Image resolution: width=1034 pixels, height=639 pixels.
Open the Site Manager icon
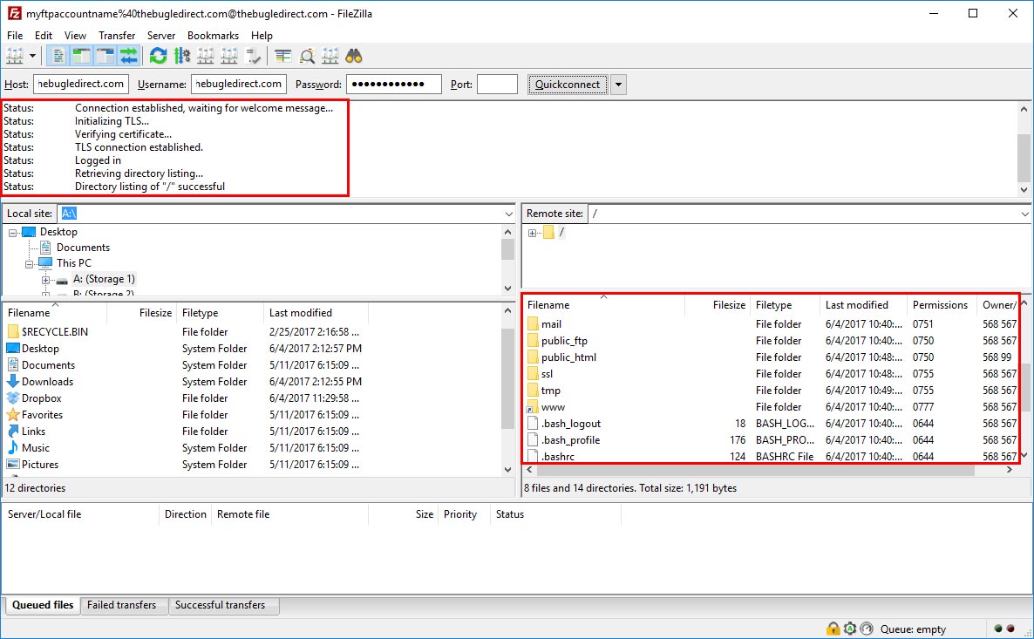15,57
